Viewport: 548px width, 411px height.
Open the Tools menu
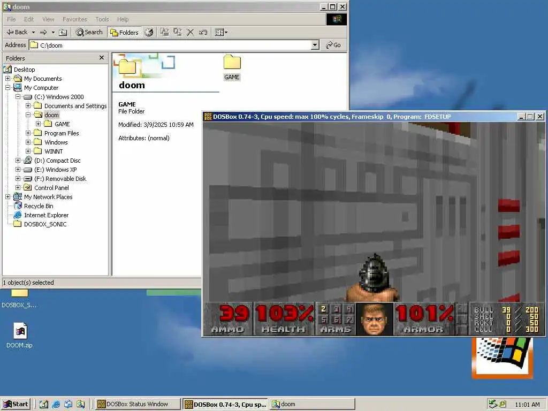pyautogui.click(x=102, y=19)
